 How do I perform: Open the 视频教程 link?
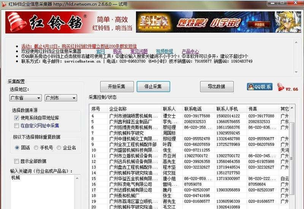[165, 51]
